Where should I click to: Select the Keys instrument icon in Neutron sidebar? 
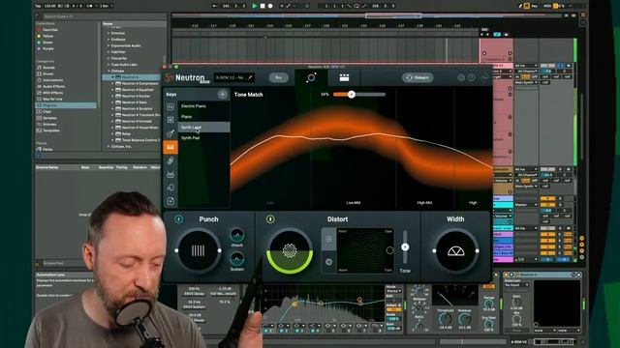click(x=170, y=147)
